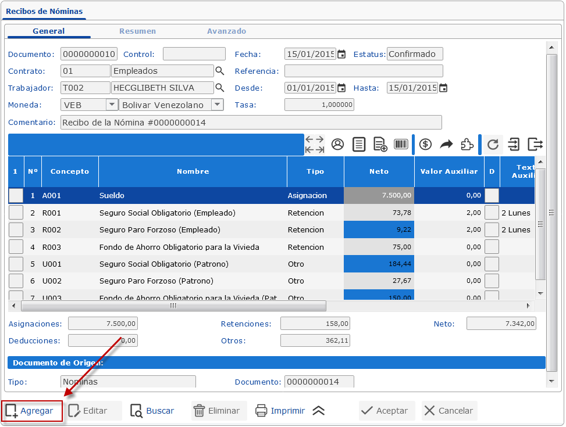Click the document with plus icon
The height and width of the screenshot is (427, 566).
tap(380, 145)
